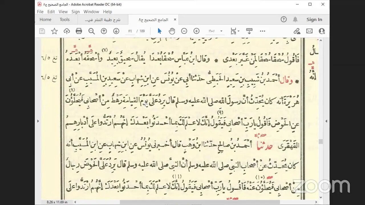365x205 pixels.
Task: Upload document to cloud icon
Action: click(x=67, y=31)
